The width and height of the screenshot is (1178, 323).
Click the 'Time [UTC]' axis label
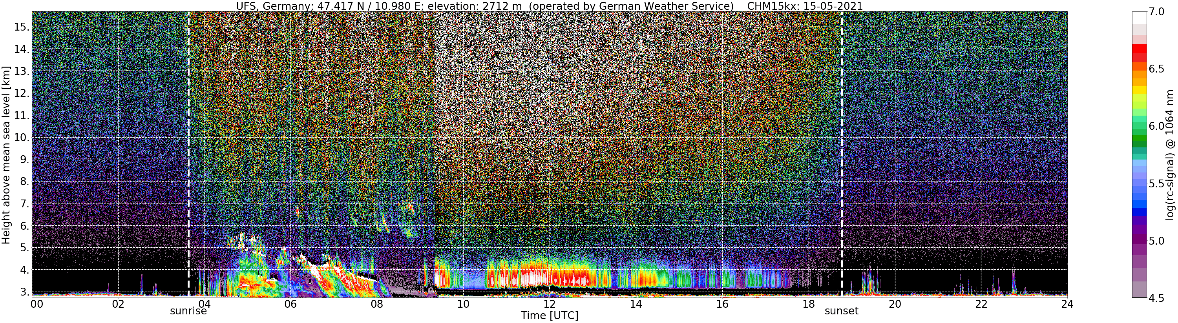[x=549, y=316]
